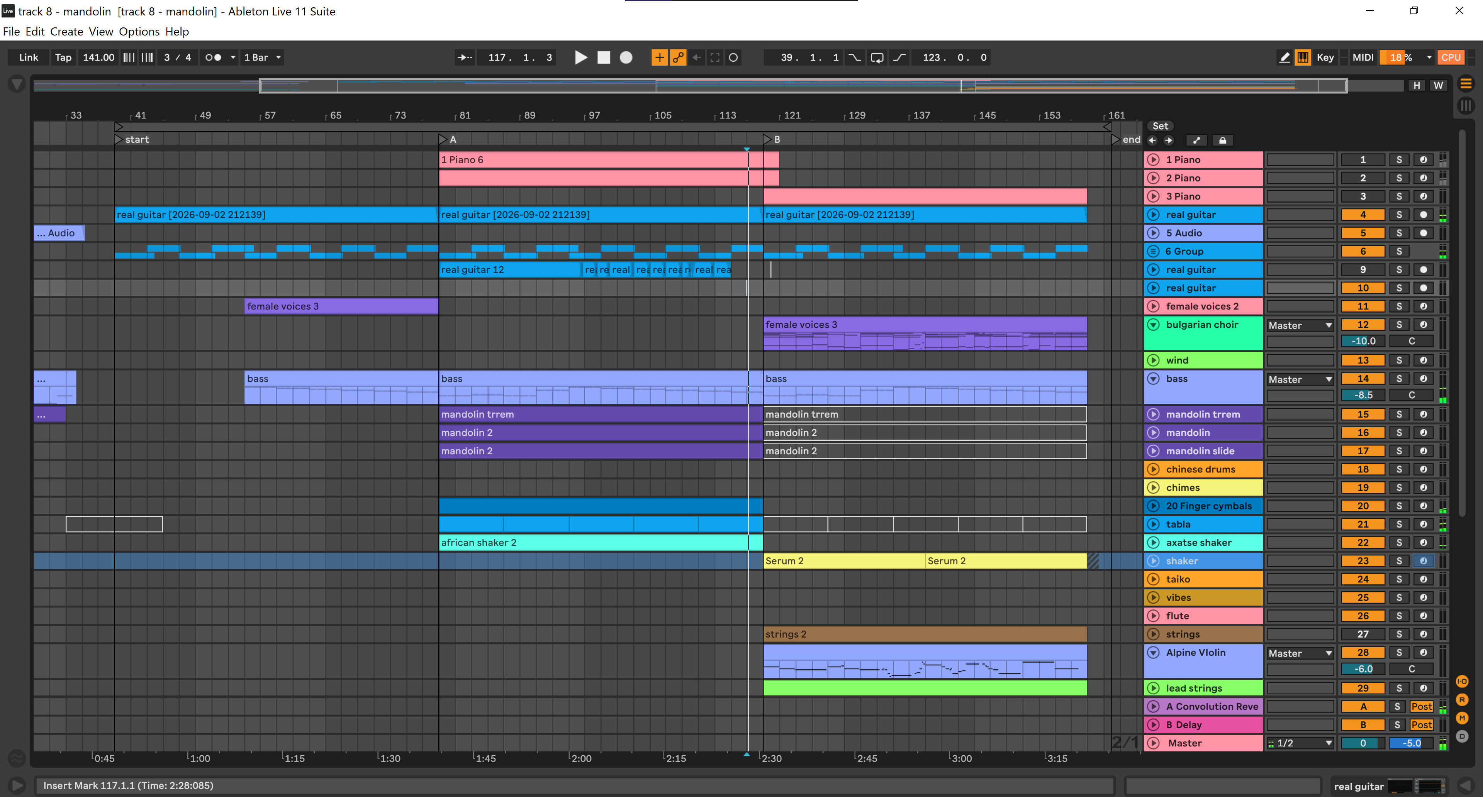
Task: Open the Options menu
Action: tap(139, 32)
